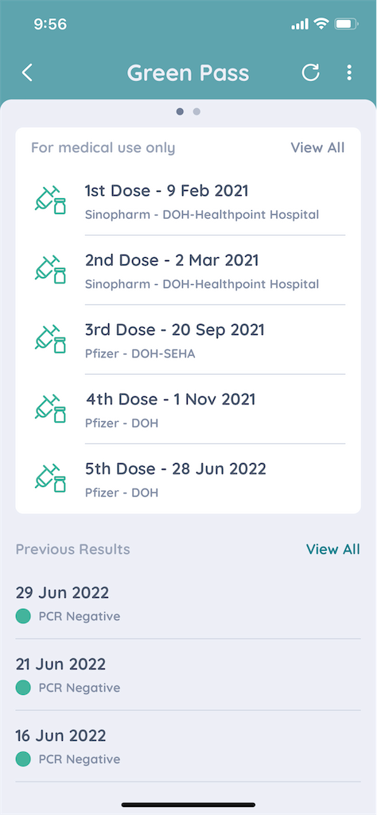Select the first page indicator dot

coord(180,111)
